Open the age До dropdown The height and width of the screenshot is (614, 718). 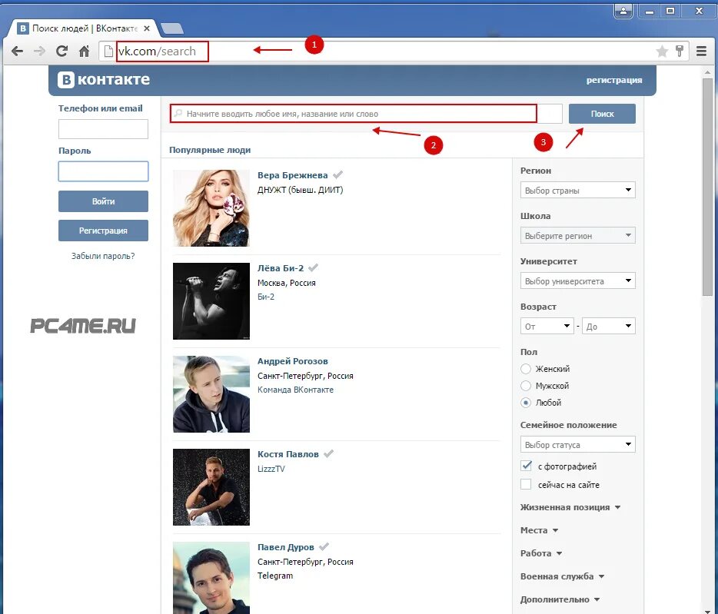[609, 326]
